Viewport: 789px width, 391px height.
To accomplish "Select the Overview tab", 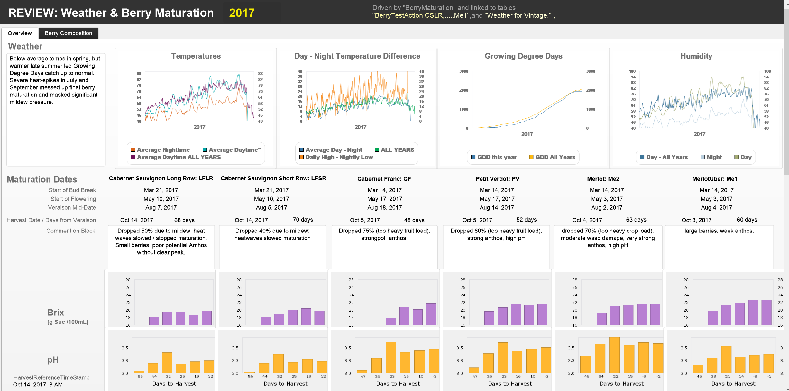I will [x=20, y=33].
